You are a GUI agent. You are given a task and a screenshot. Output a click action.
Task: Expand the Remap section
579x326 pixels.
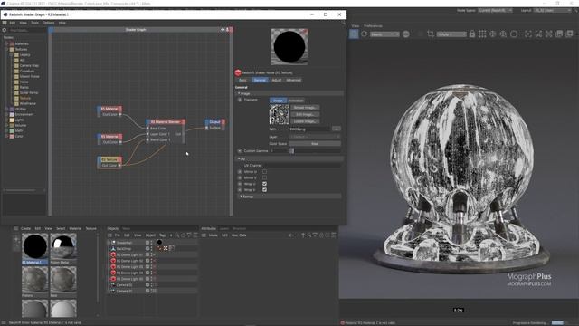click(x=242, y=197)
